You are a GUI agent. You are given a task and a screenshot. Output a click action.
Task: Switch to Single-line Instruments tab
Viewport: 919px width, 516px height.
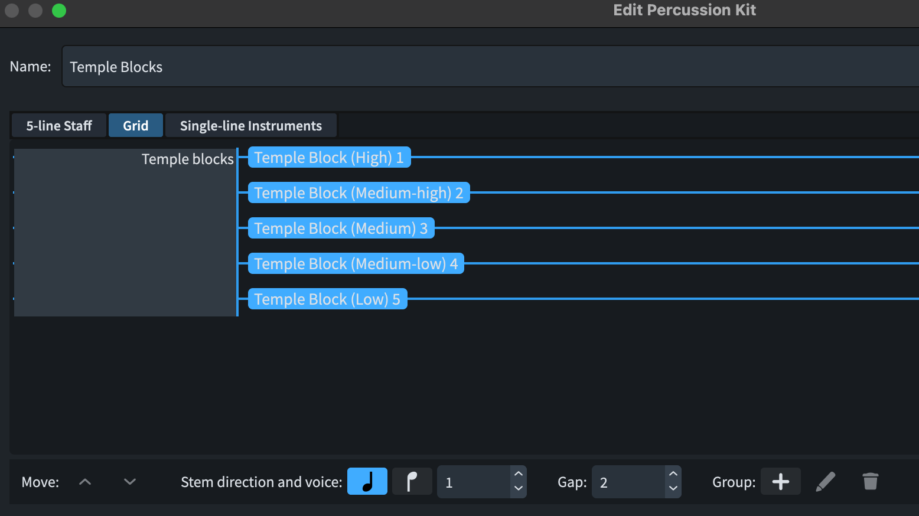pyautogui.click(x=250, y=126)
